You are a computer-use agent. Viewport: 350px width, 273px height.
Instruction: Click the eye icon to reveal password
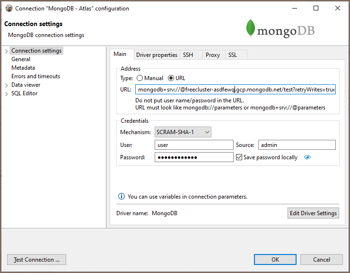click(x=307, y=157)
